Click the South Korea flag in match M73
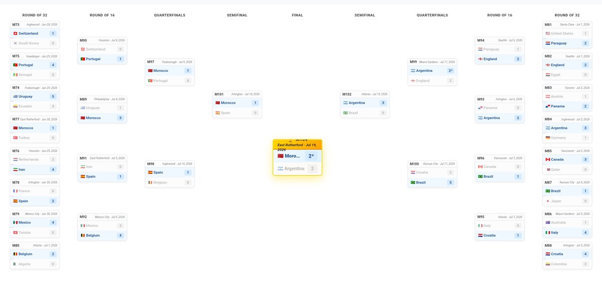Image resolution: width=602 pixels, height=287 pixels. tap(16, 43)
